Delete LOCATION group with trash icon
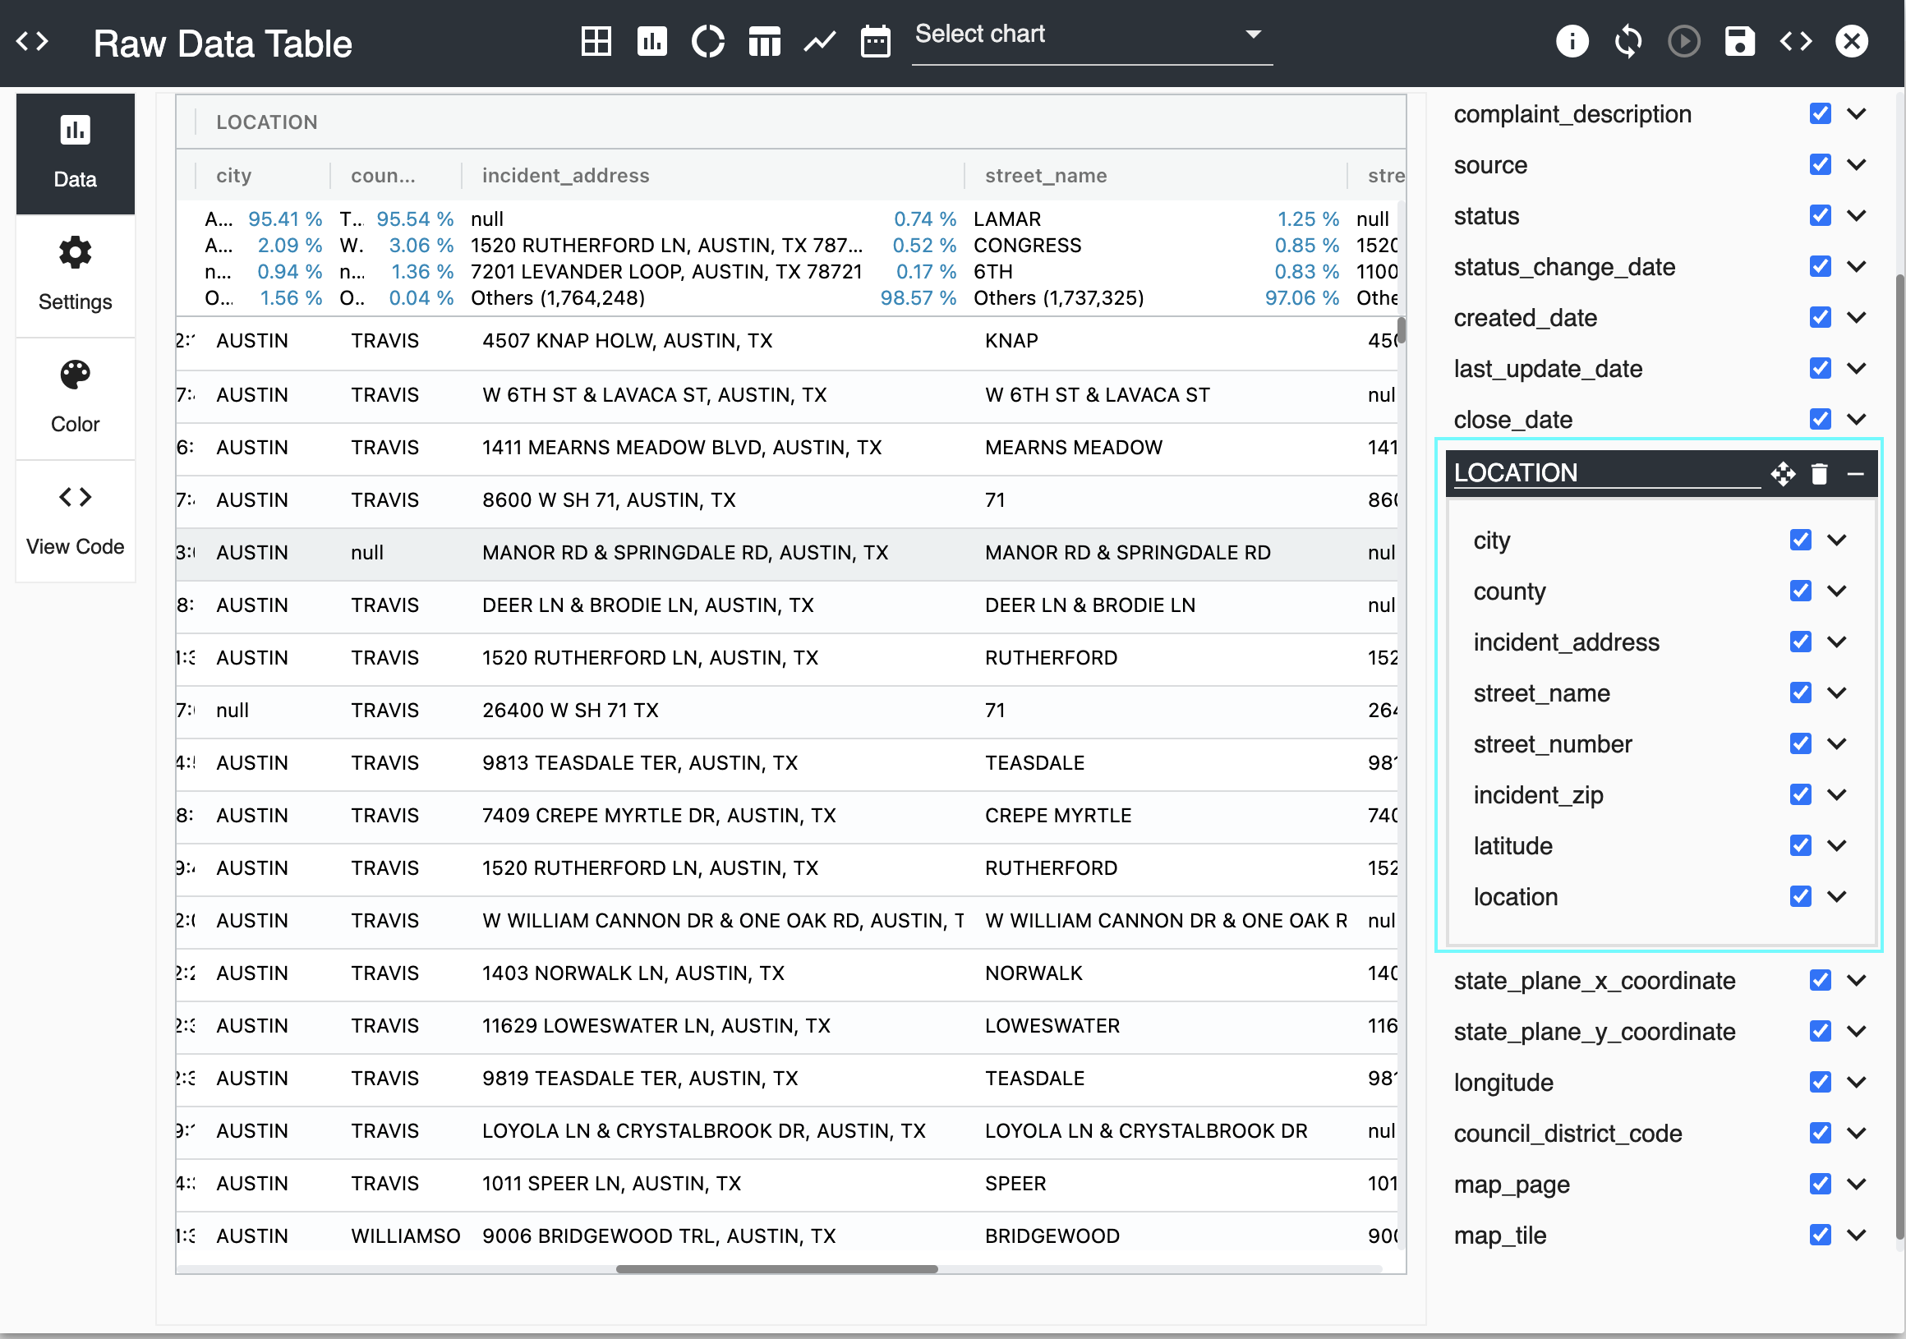The image size is (1906, 1339). tap(1819, 473)
